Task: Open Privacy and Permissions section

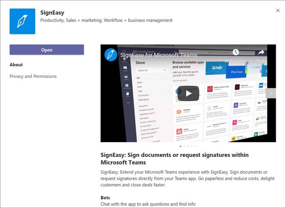Action: click(33, 76)
